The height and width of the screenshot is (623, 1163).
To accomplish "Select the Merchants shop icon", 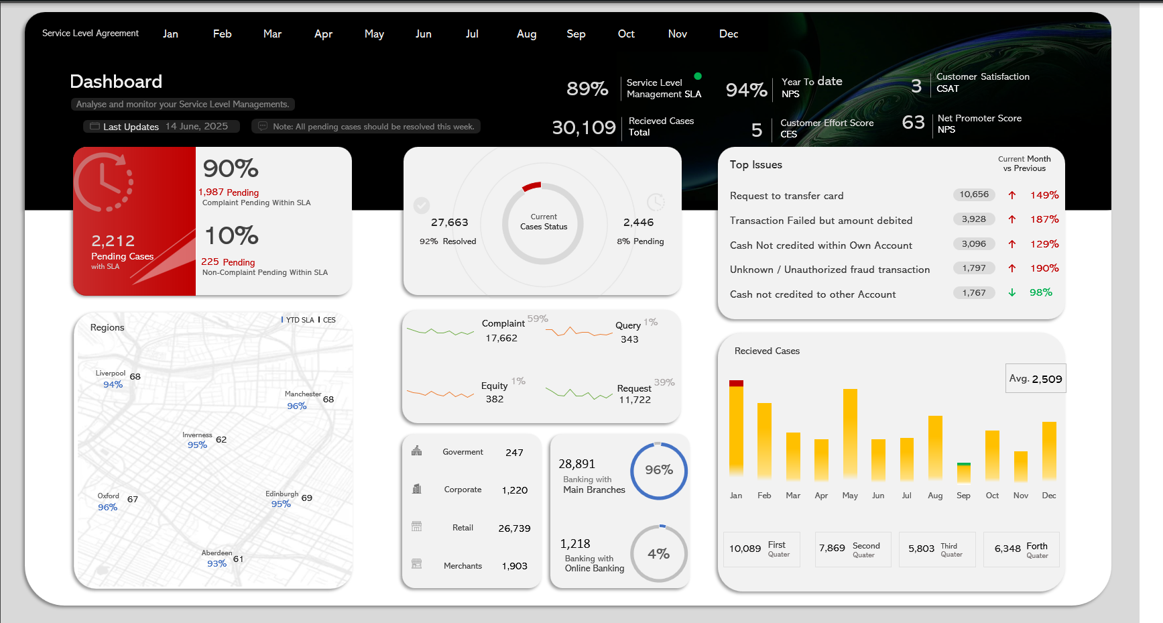I will click(x=416, y=564).
